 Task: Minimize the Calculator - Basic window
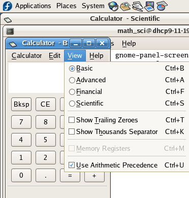click(x=76, y=44)
